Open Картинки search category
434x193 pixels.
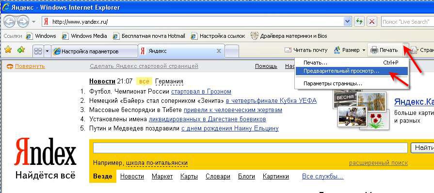(x=276, y=177)
